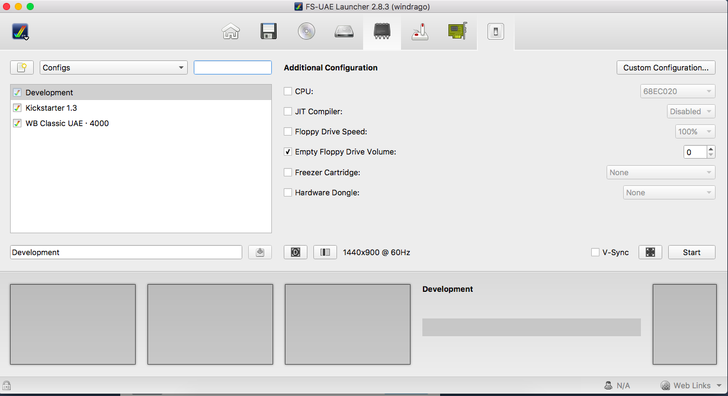
Task: Focus the config search field
Action: (233, 67)
